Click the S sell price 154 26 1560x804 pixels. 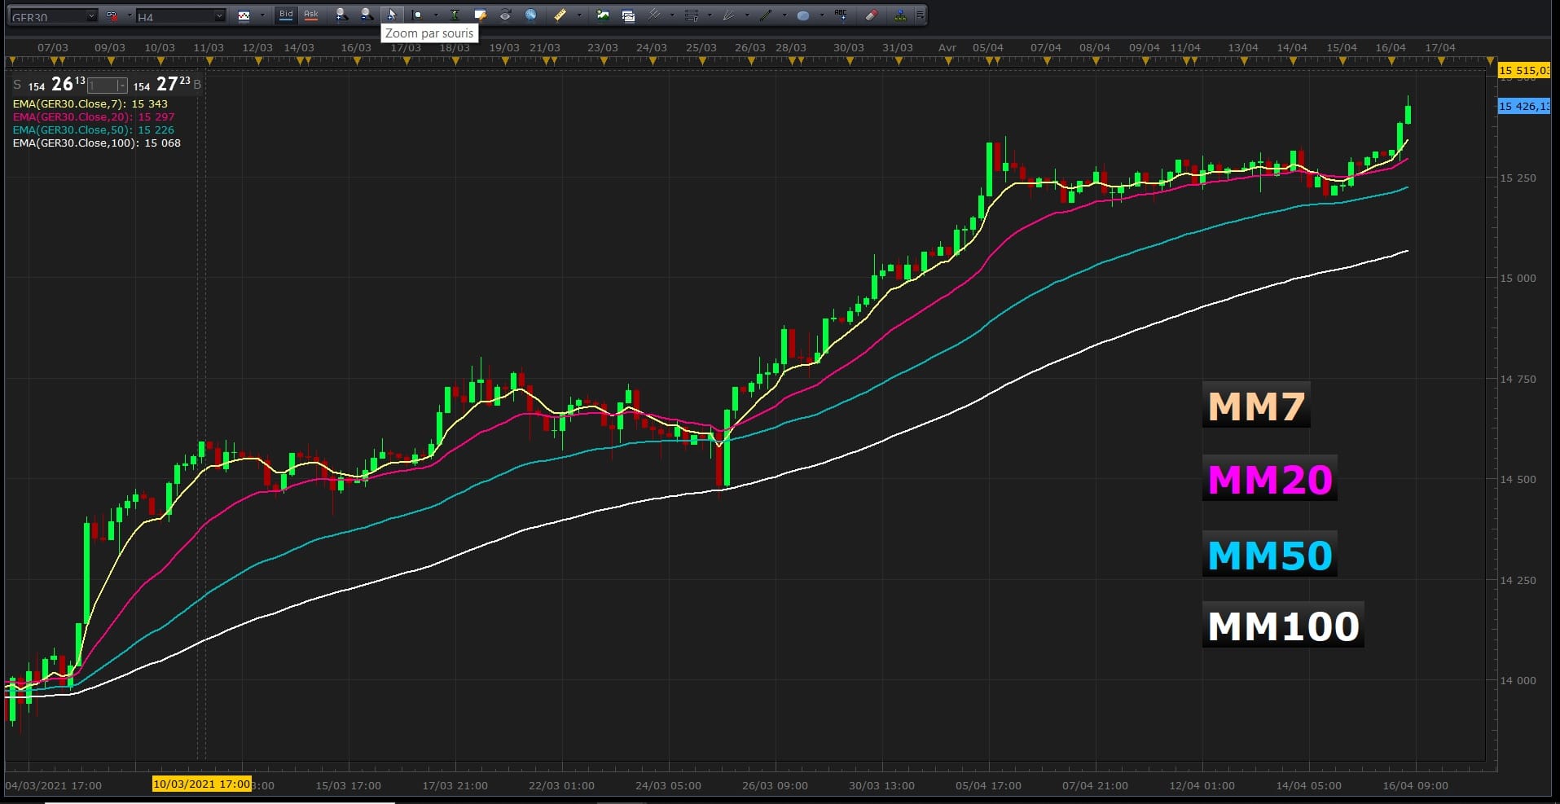49,84
